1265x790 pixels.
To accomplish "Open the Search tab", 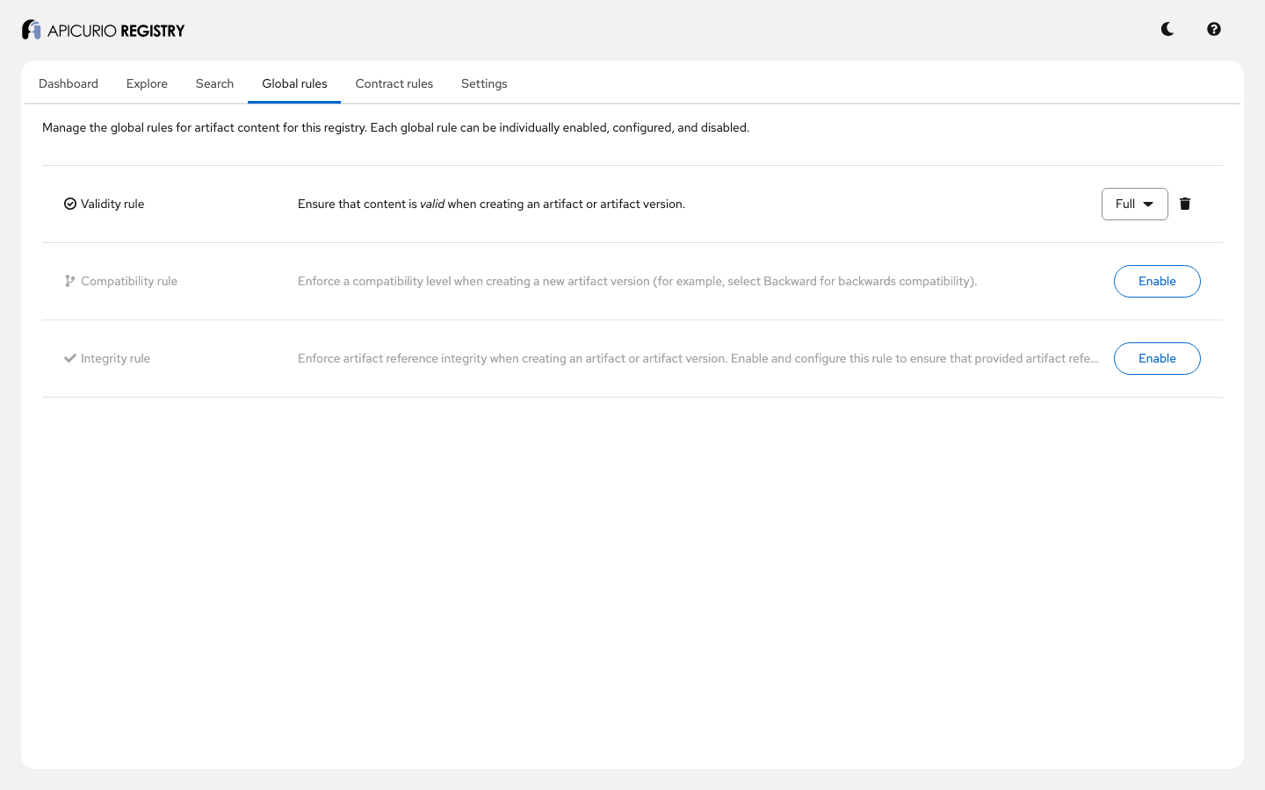I will [214, 83].
